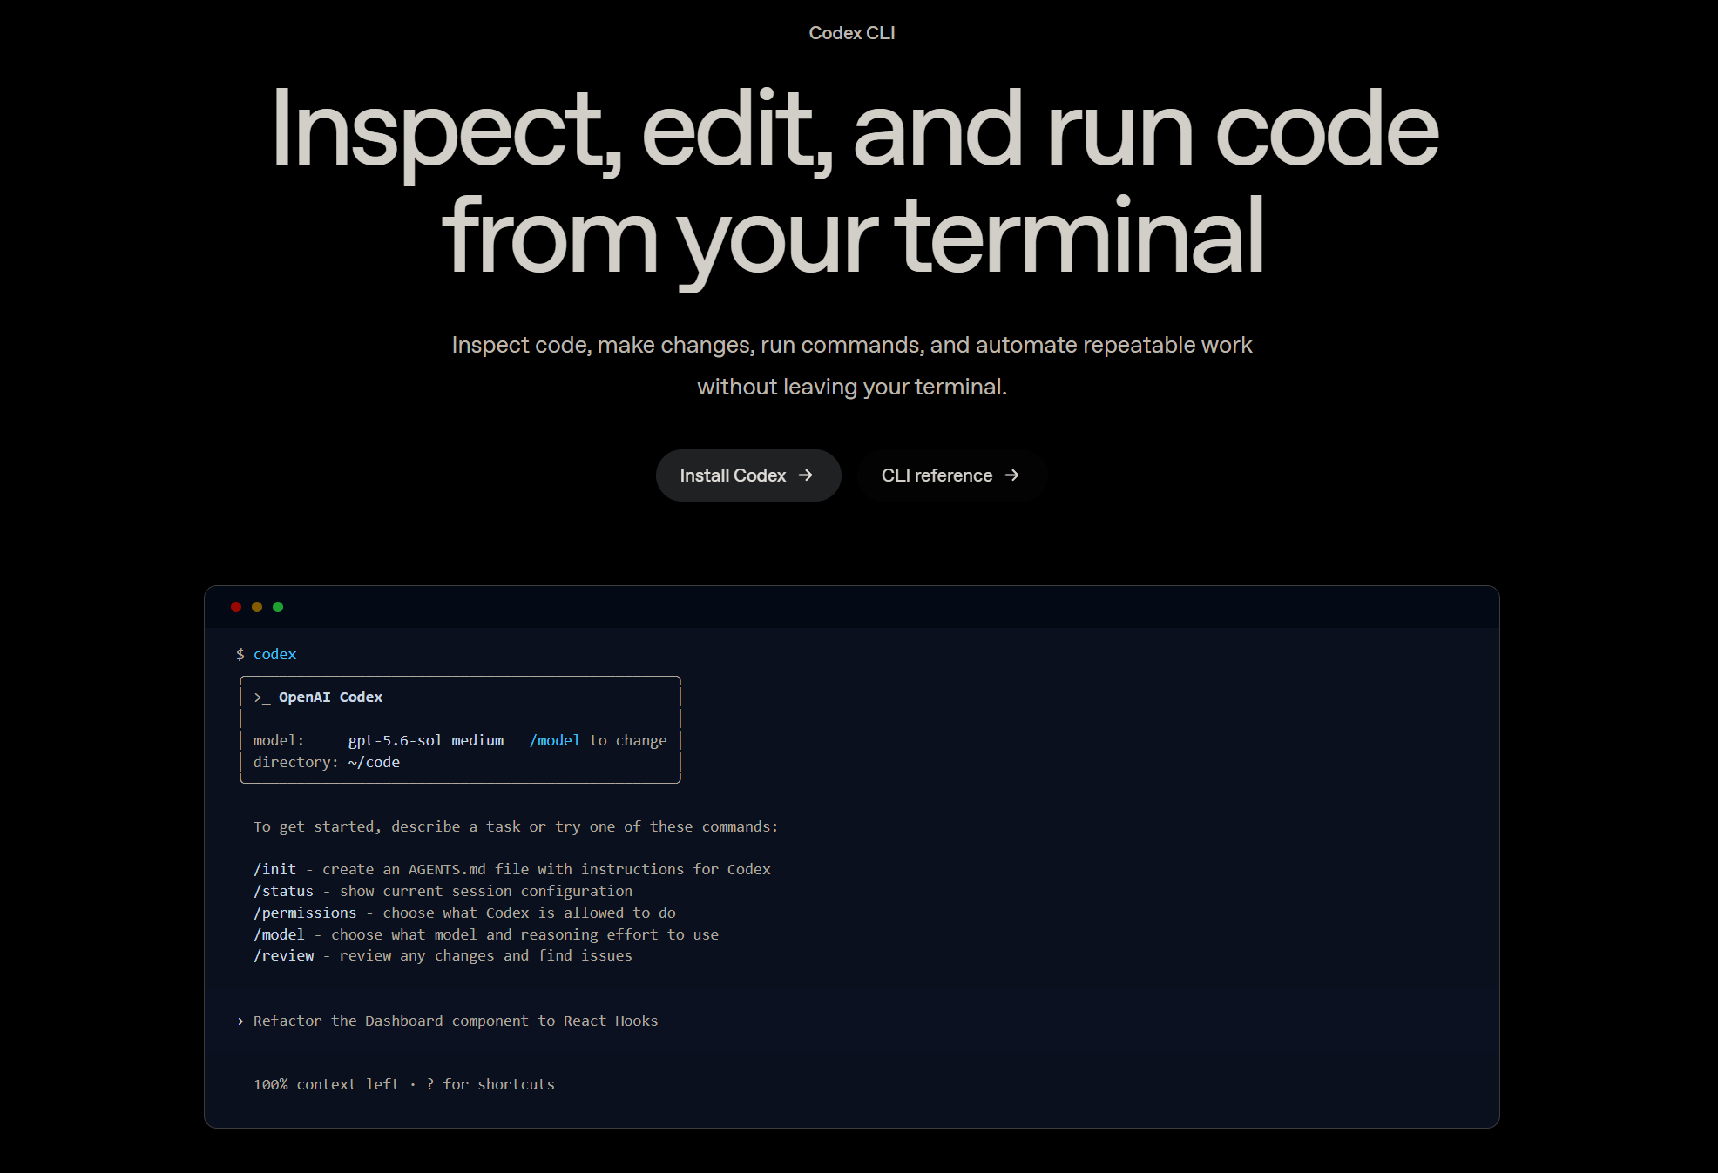Select the '/model - choose what model' line
Viewport: 1718px width, 1173px height.
coord(486,934)
